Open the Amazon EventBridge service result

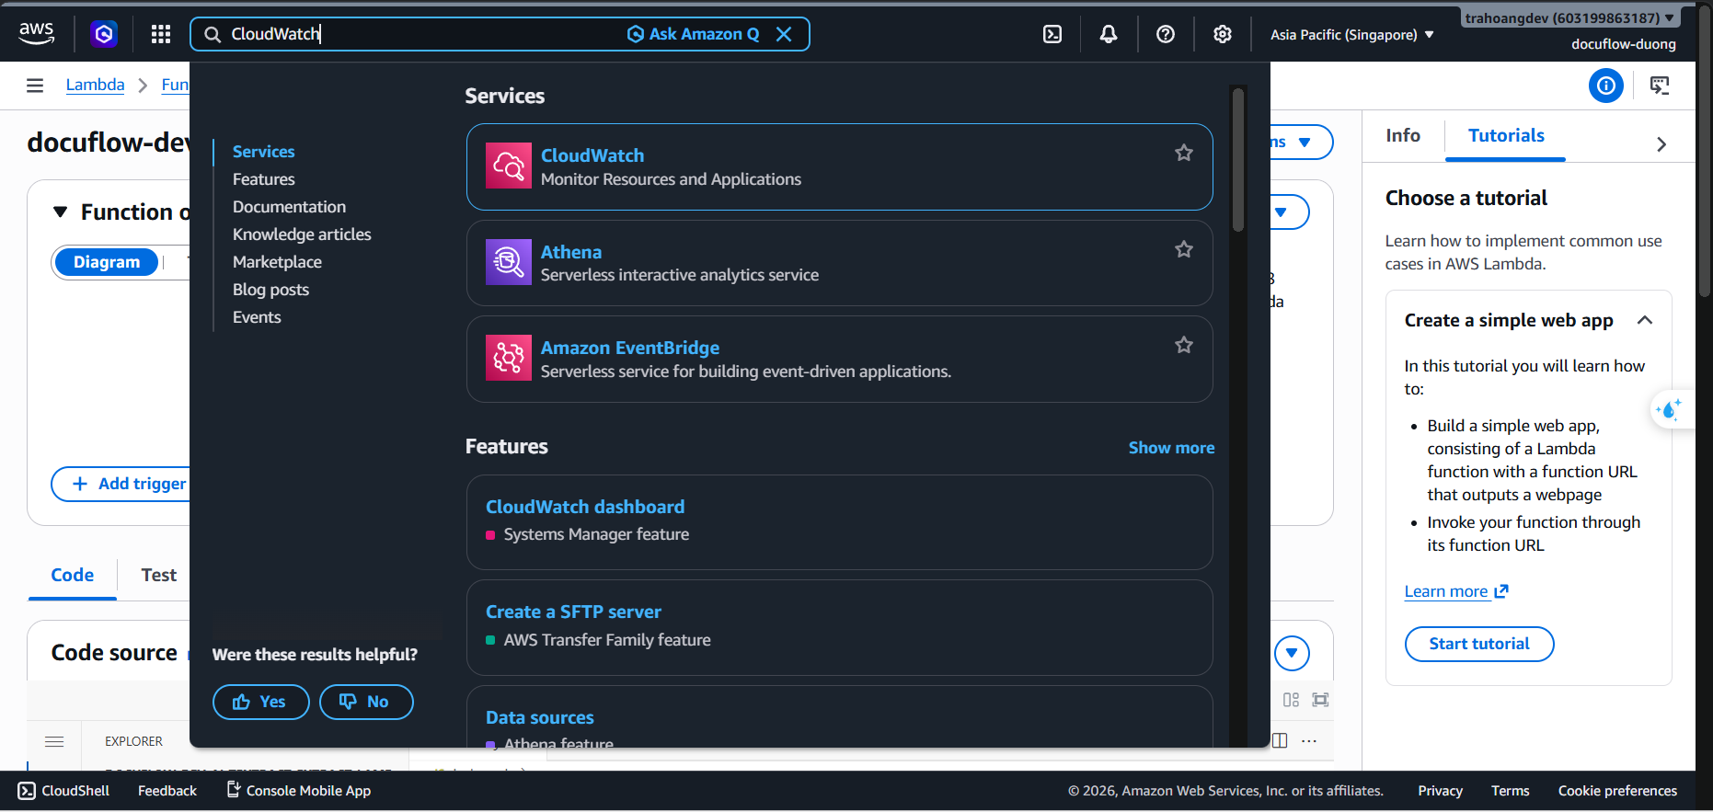coord(840,359)
